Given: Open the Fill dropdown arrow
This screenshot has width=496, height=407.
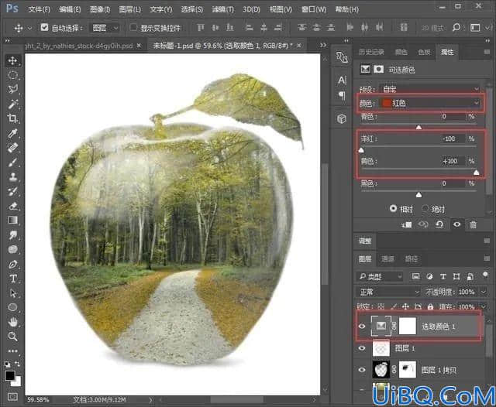Looking at the screenshot, I should point(484,306).
